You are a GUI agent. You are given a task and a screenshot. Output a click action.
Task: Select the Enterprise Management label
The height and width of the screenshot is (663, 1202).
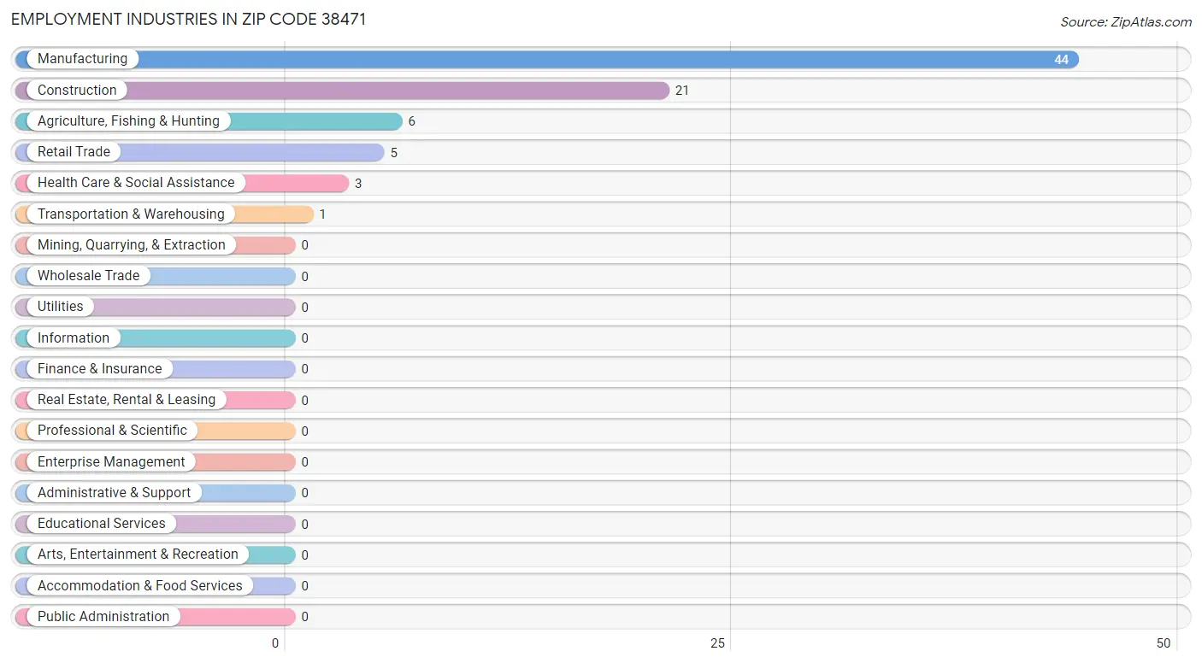pyautogui.click(x=111, y=462)
